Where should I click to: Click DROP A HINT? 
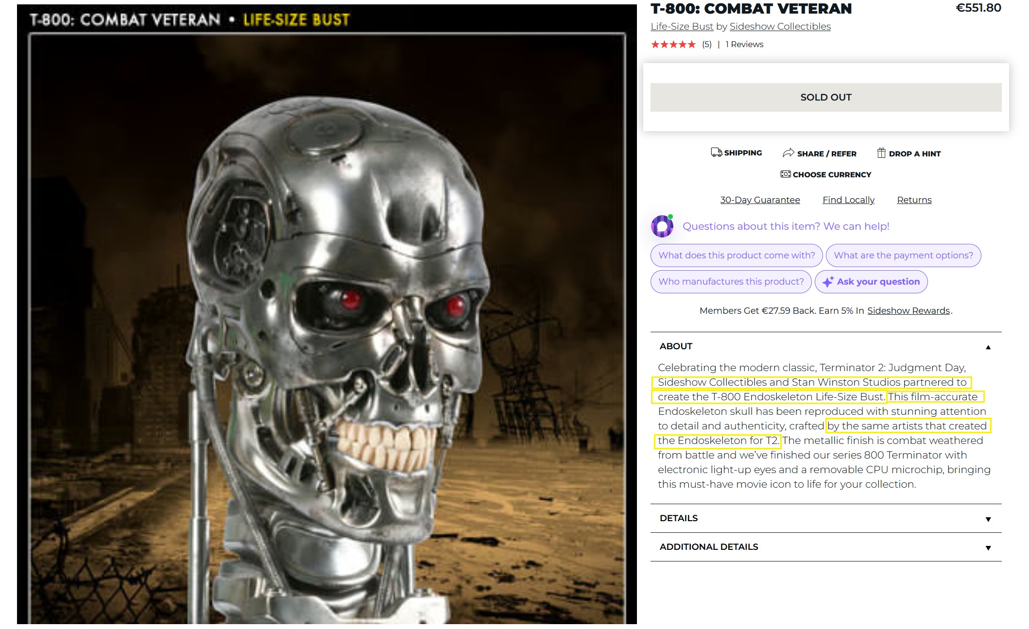click(x=909, y=153)
